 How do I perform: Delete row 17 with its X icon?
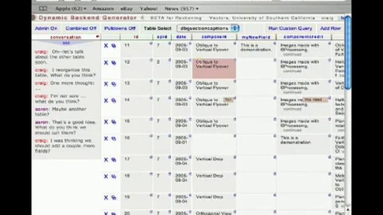tap(106, 159)
